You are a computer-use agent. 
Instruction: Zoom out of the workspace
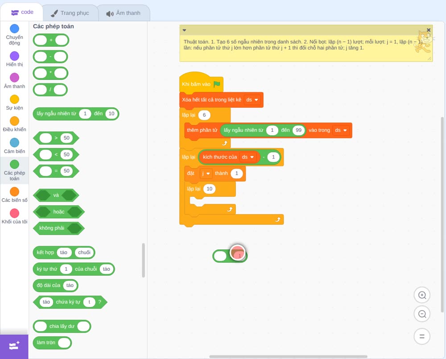click(x=422, y=314)
